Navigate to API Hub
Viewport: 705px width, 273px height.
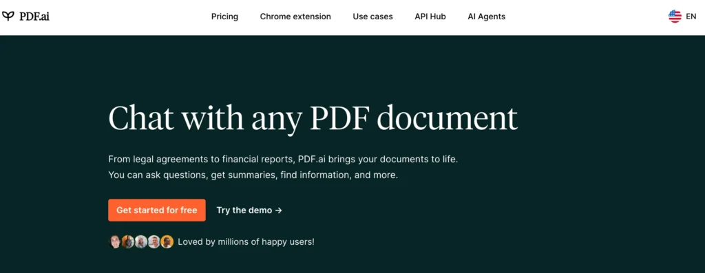[430, 17]
